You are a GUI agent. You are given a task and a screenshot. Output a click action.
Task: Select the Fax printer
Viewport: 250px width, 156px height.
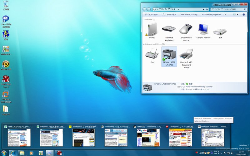152,56
